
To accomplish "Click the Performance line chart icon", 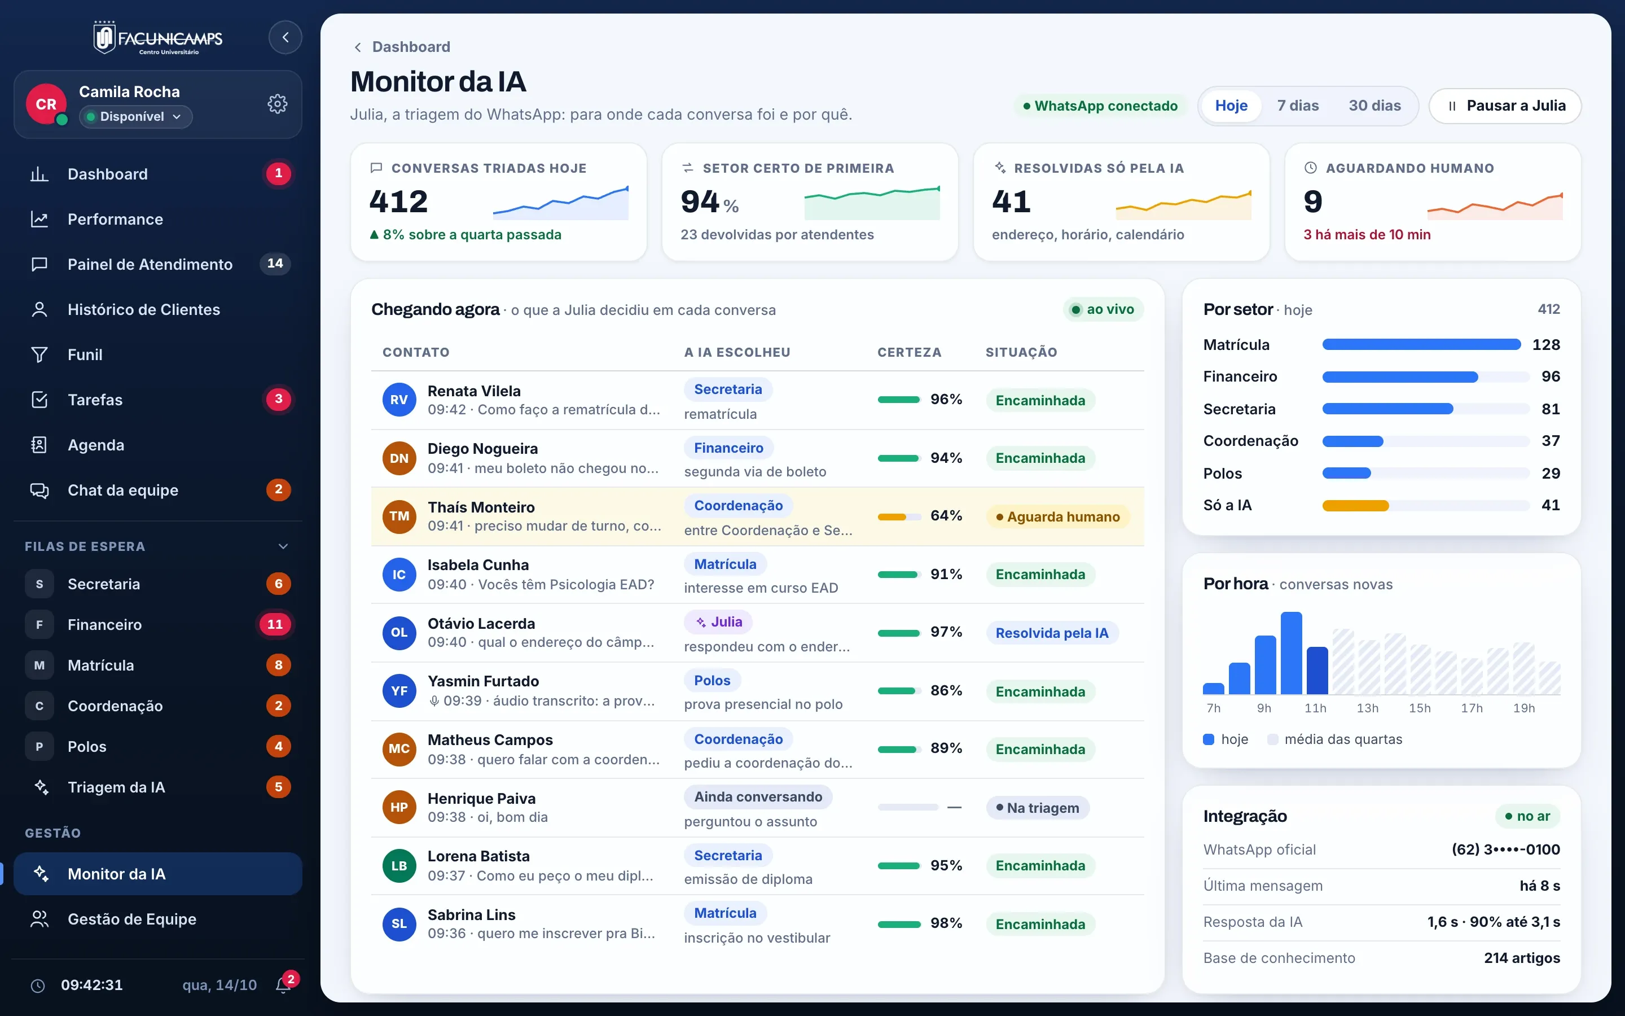I will [39, 219].
